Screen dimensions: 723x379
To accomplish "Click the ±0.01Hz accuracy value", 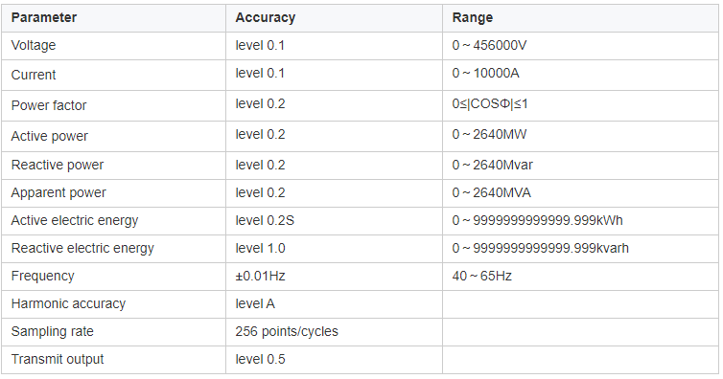I will click(x=260, y=276).
